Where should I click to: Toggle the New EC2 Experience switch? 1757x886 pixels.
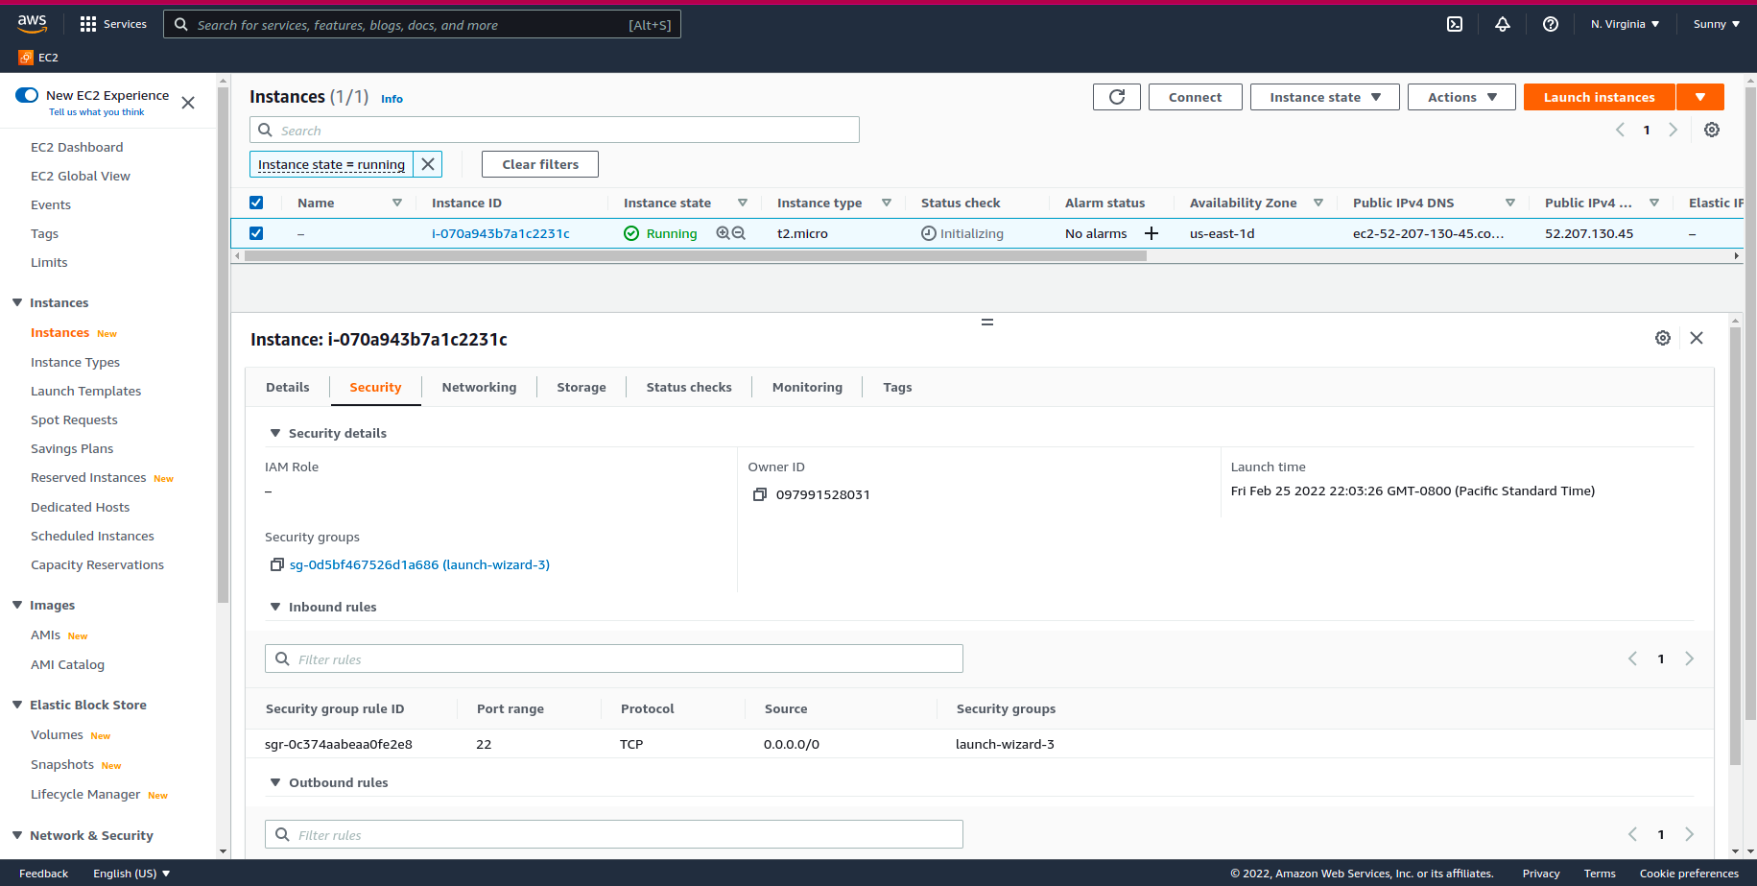[x=27, y=95]
